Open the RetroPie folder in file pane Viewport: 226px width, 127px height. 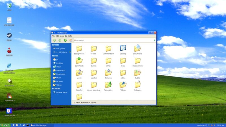click(x=79, y=86)
